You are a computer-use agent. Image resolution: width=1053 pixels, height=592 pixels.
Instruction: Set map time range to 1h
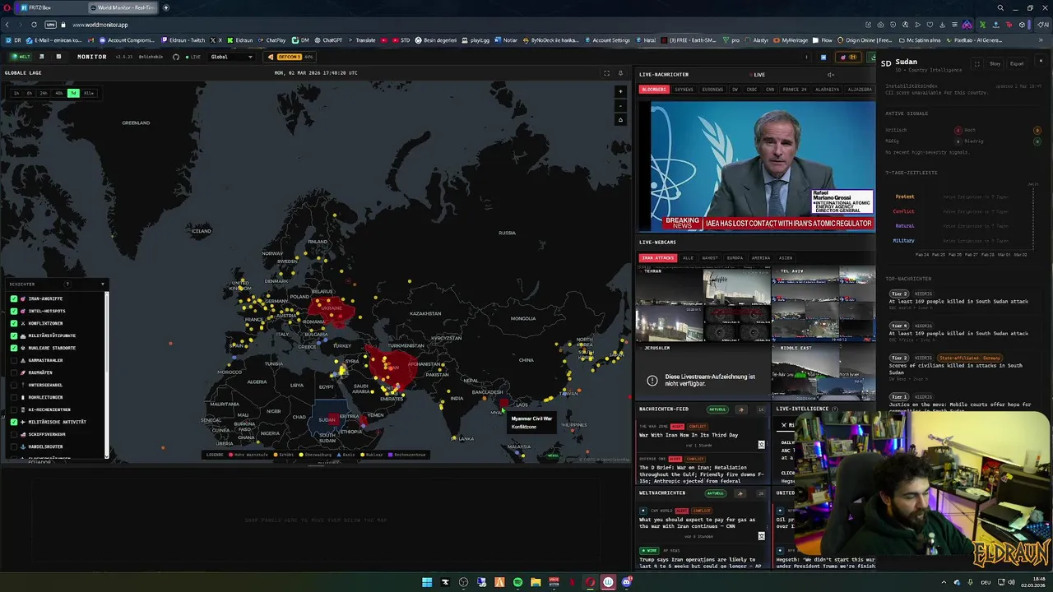tap(16, 93)
